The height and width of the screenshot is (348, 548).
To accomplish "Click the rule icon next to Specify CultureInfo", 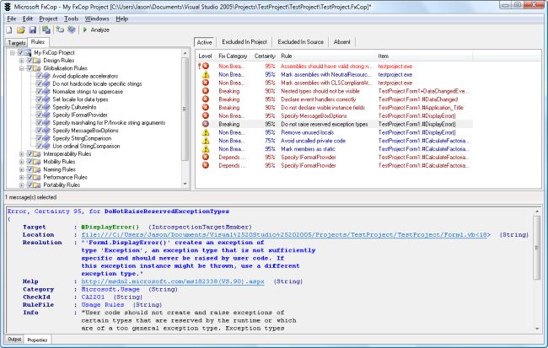I will point(46,108).
